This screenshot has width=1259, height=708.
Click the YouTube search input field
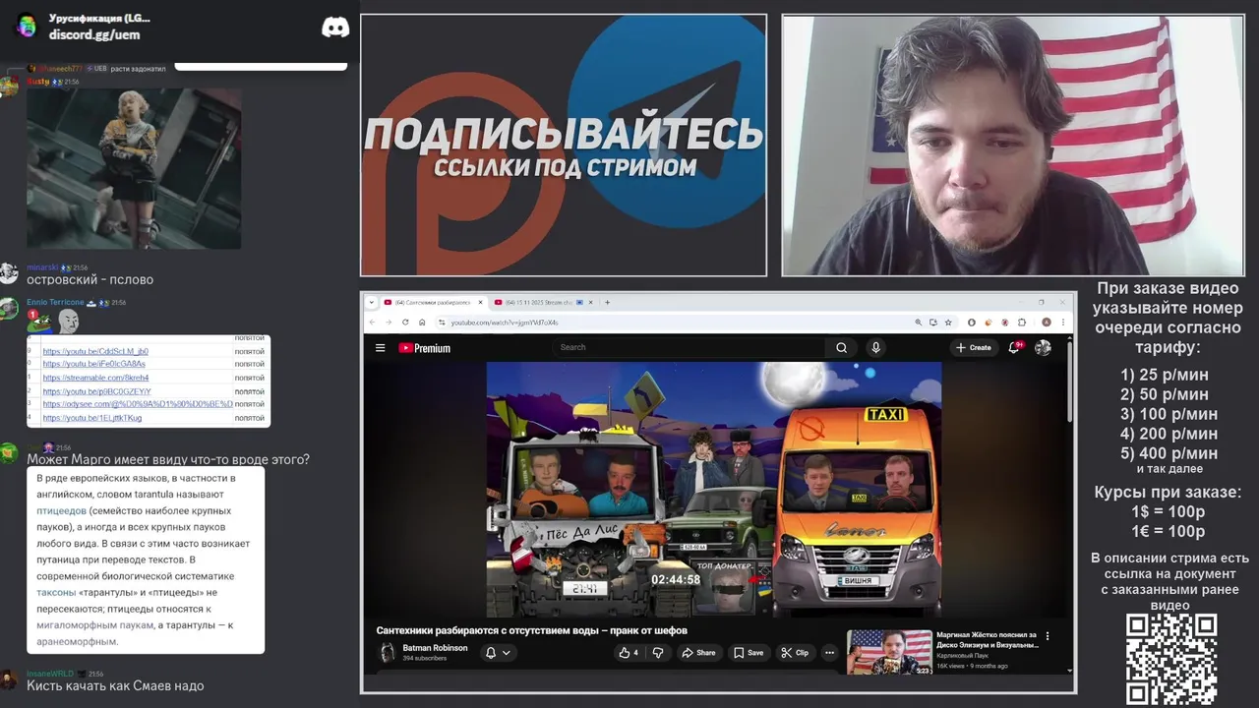point(689,347)
